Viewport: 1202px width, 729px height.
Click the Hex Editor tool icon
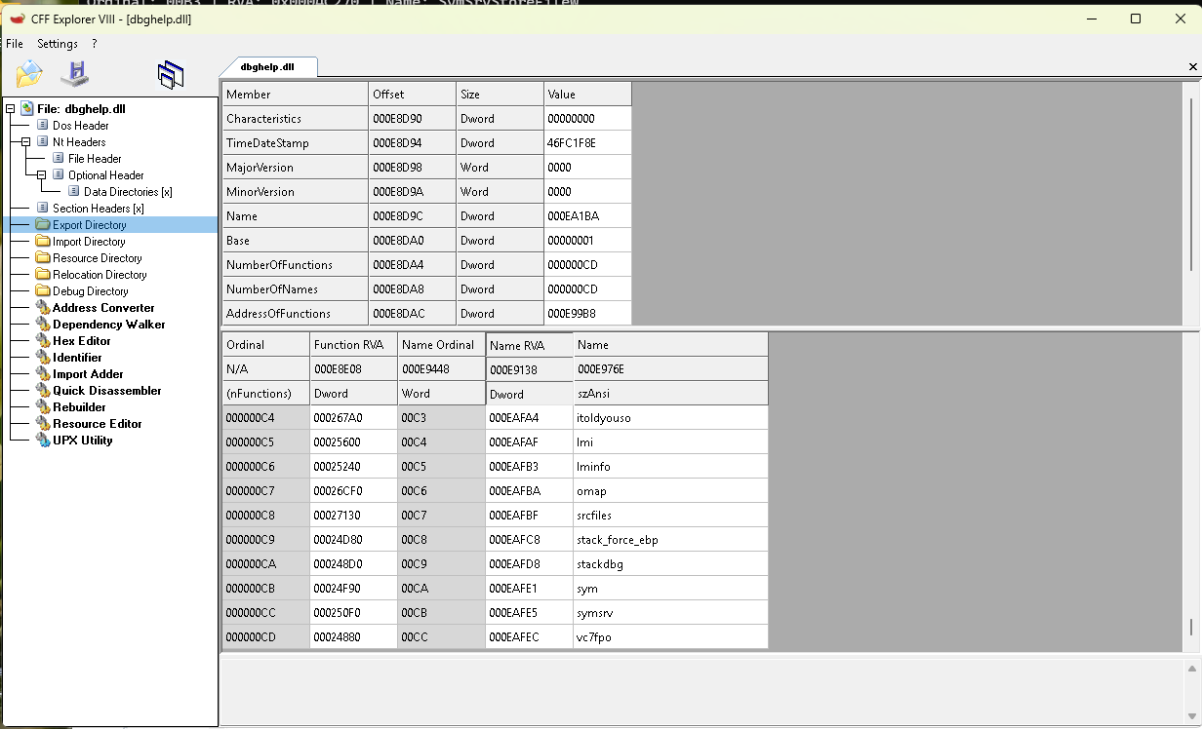coord(43,340)
